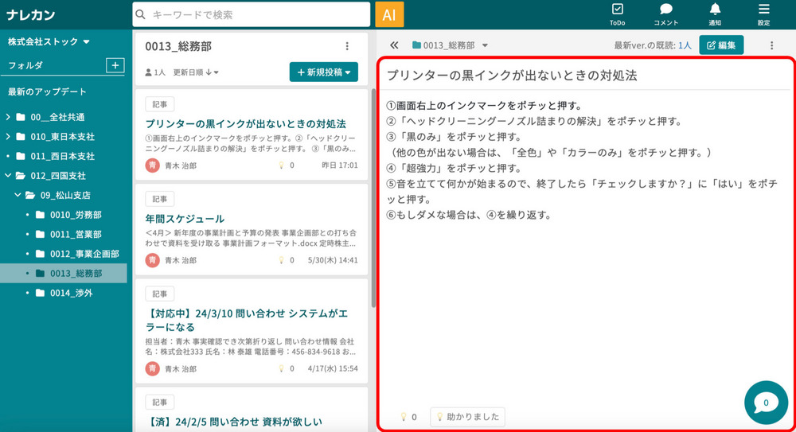
Task: Click the article line ④「超強力」をポチッと押す。
Action: 454,168
